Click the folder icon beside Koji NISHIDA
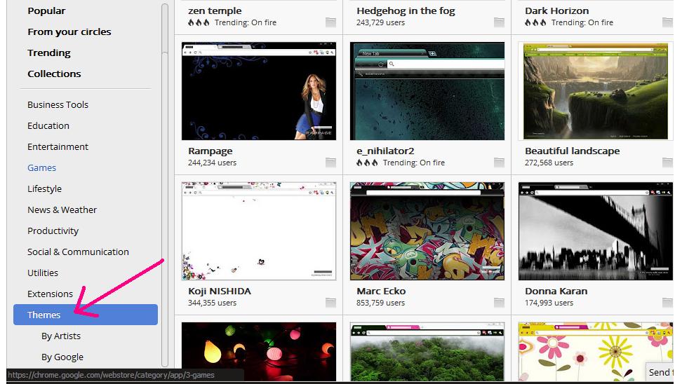The image size is (675, 384). click(330, 303)
